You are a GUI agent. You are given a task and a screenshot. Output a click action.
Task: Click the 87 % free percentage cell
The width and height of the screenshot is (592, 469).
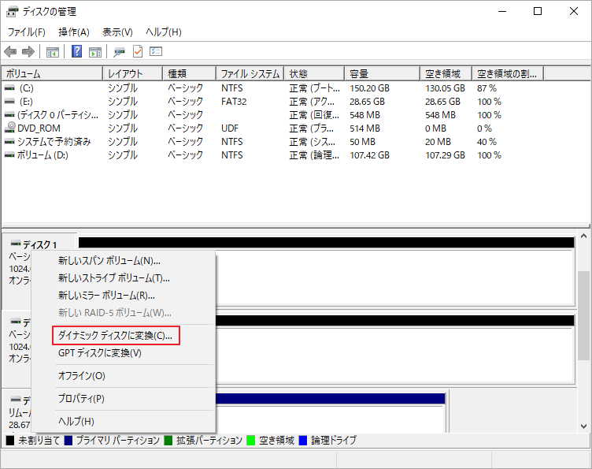(487, 88)
